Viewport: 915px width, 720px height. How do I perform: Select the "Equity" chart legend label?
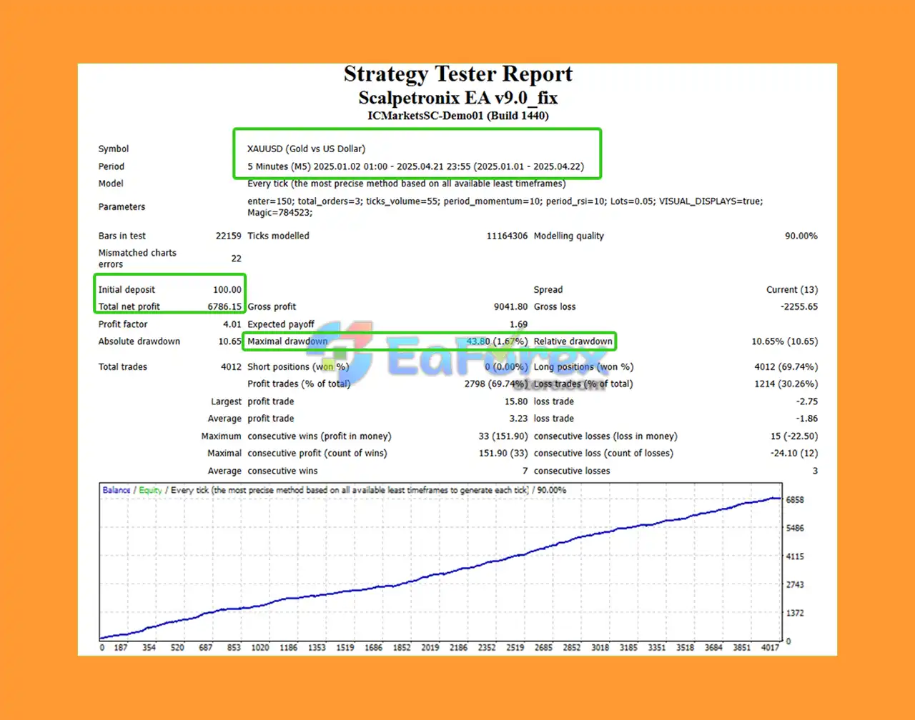(x=150, y=490)
